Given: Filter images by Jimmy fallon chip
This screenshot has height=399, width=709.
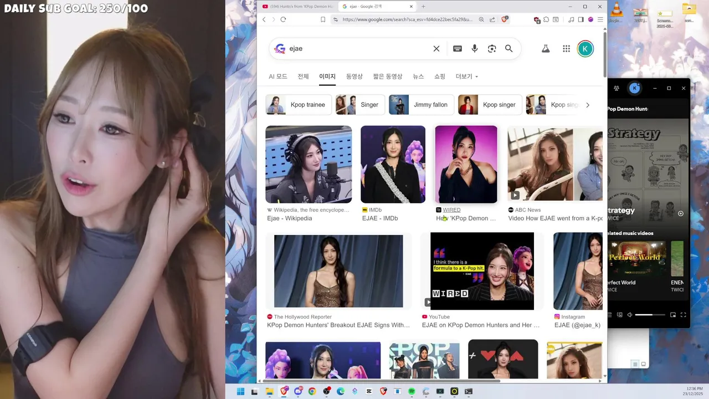Looking at the screenshot, I should pyautogui.click(x=422, y=105).
